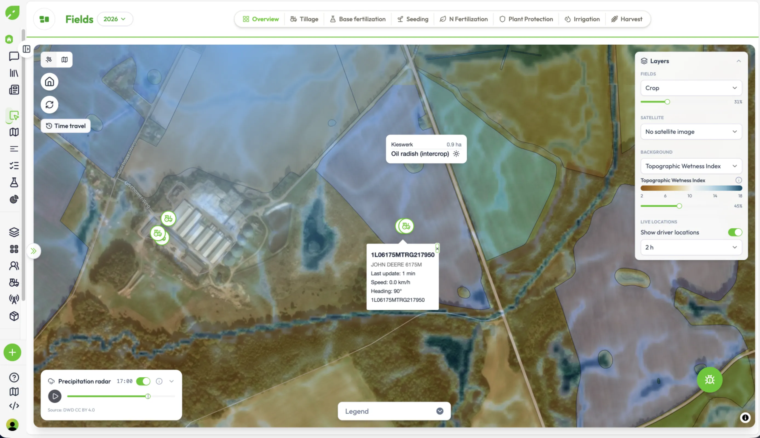The image size is (760, 438).
Task: Switch map to satellite view icon
Action: pos(49,60)
